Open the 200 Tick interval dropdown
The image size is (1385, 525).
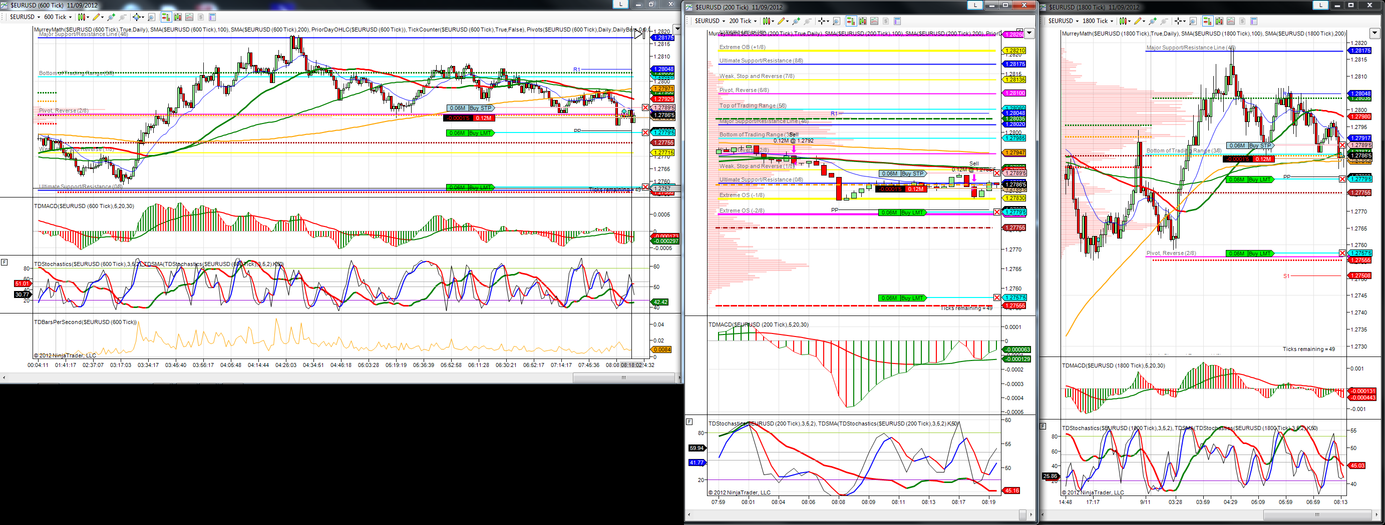[743, 21]
